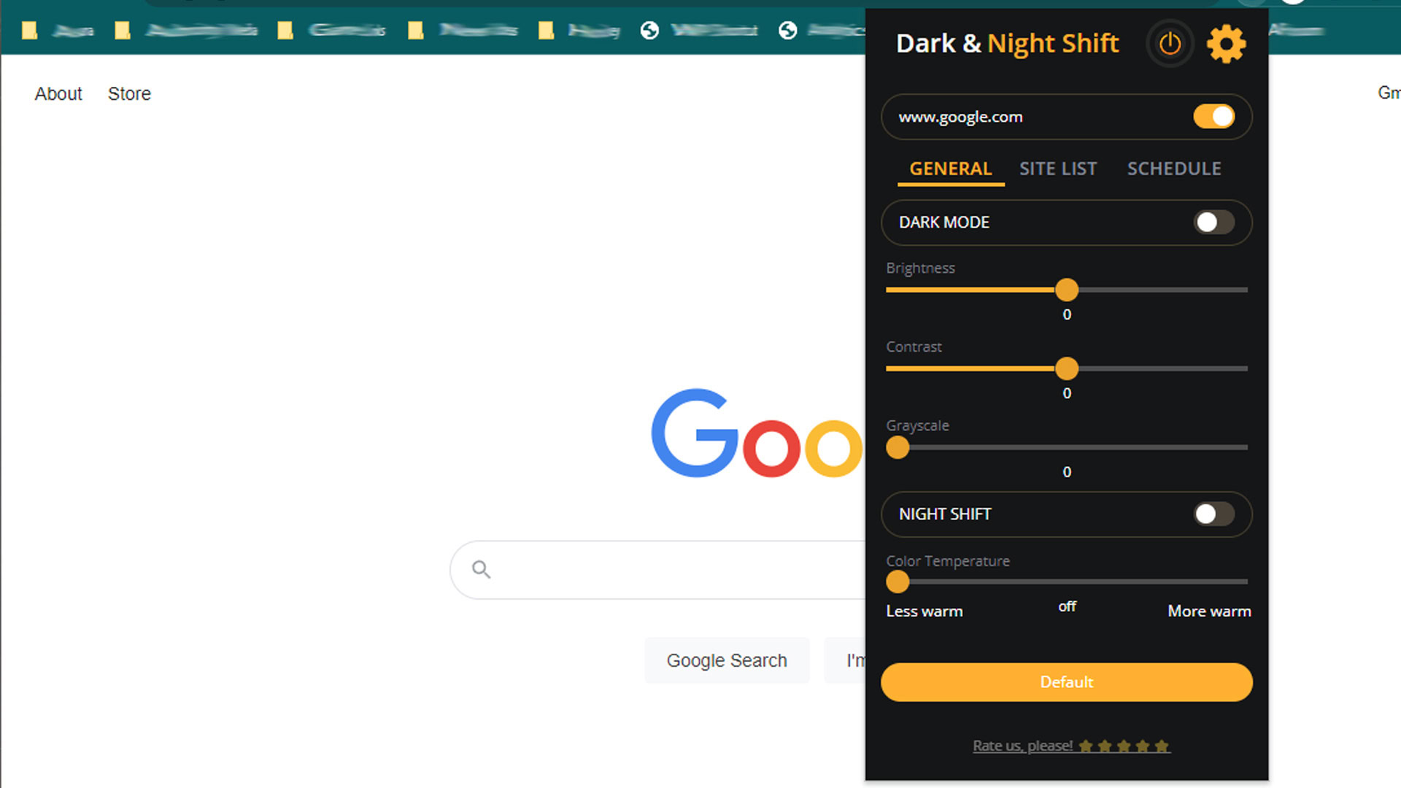Image resolution: width=1401 pixels, height=788 pixels.
Task: Drag the Brightness slider to adjust
Action: [x=1066, y=290]
